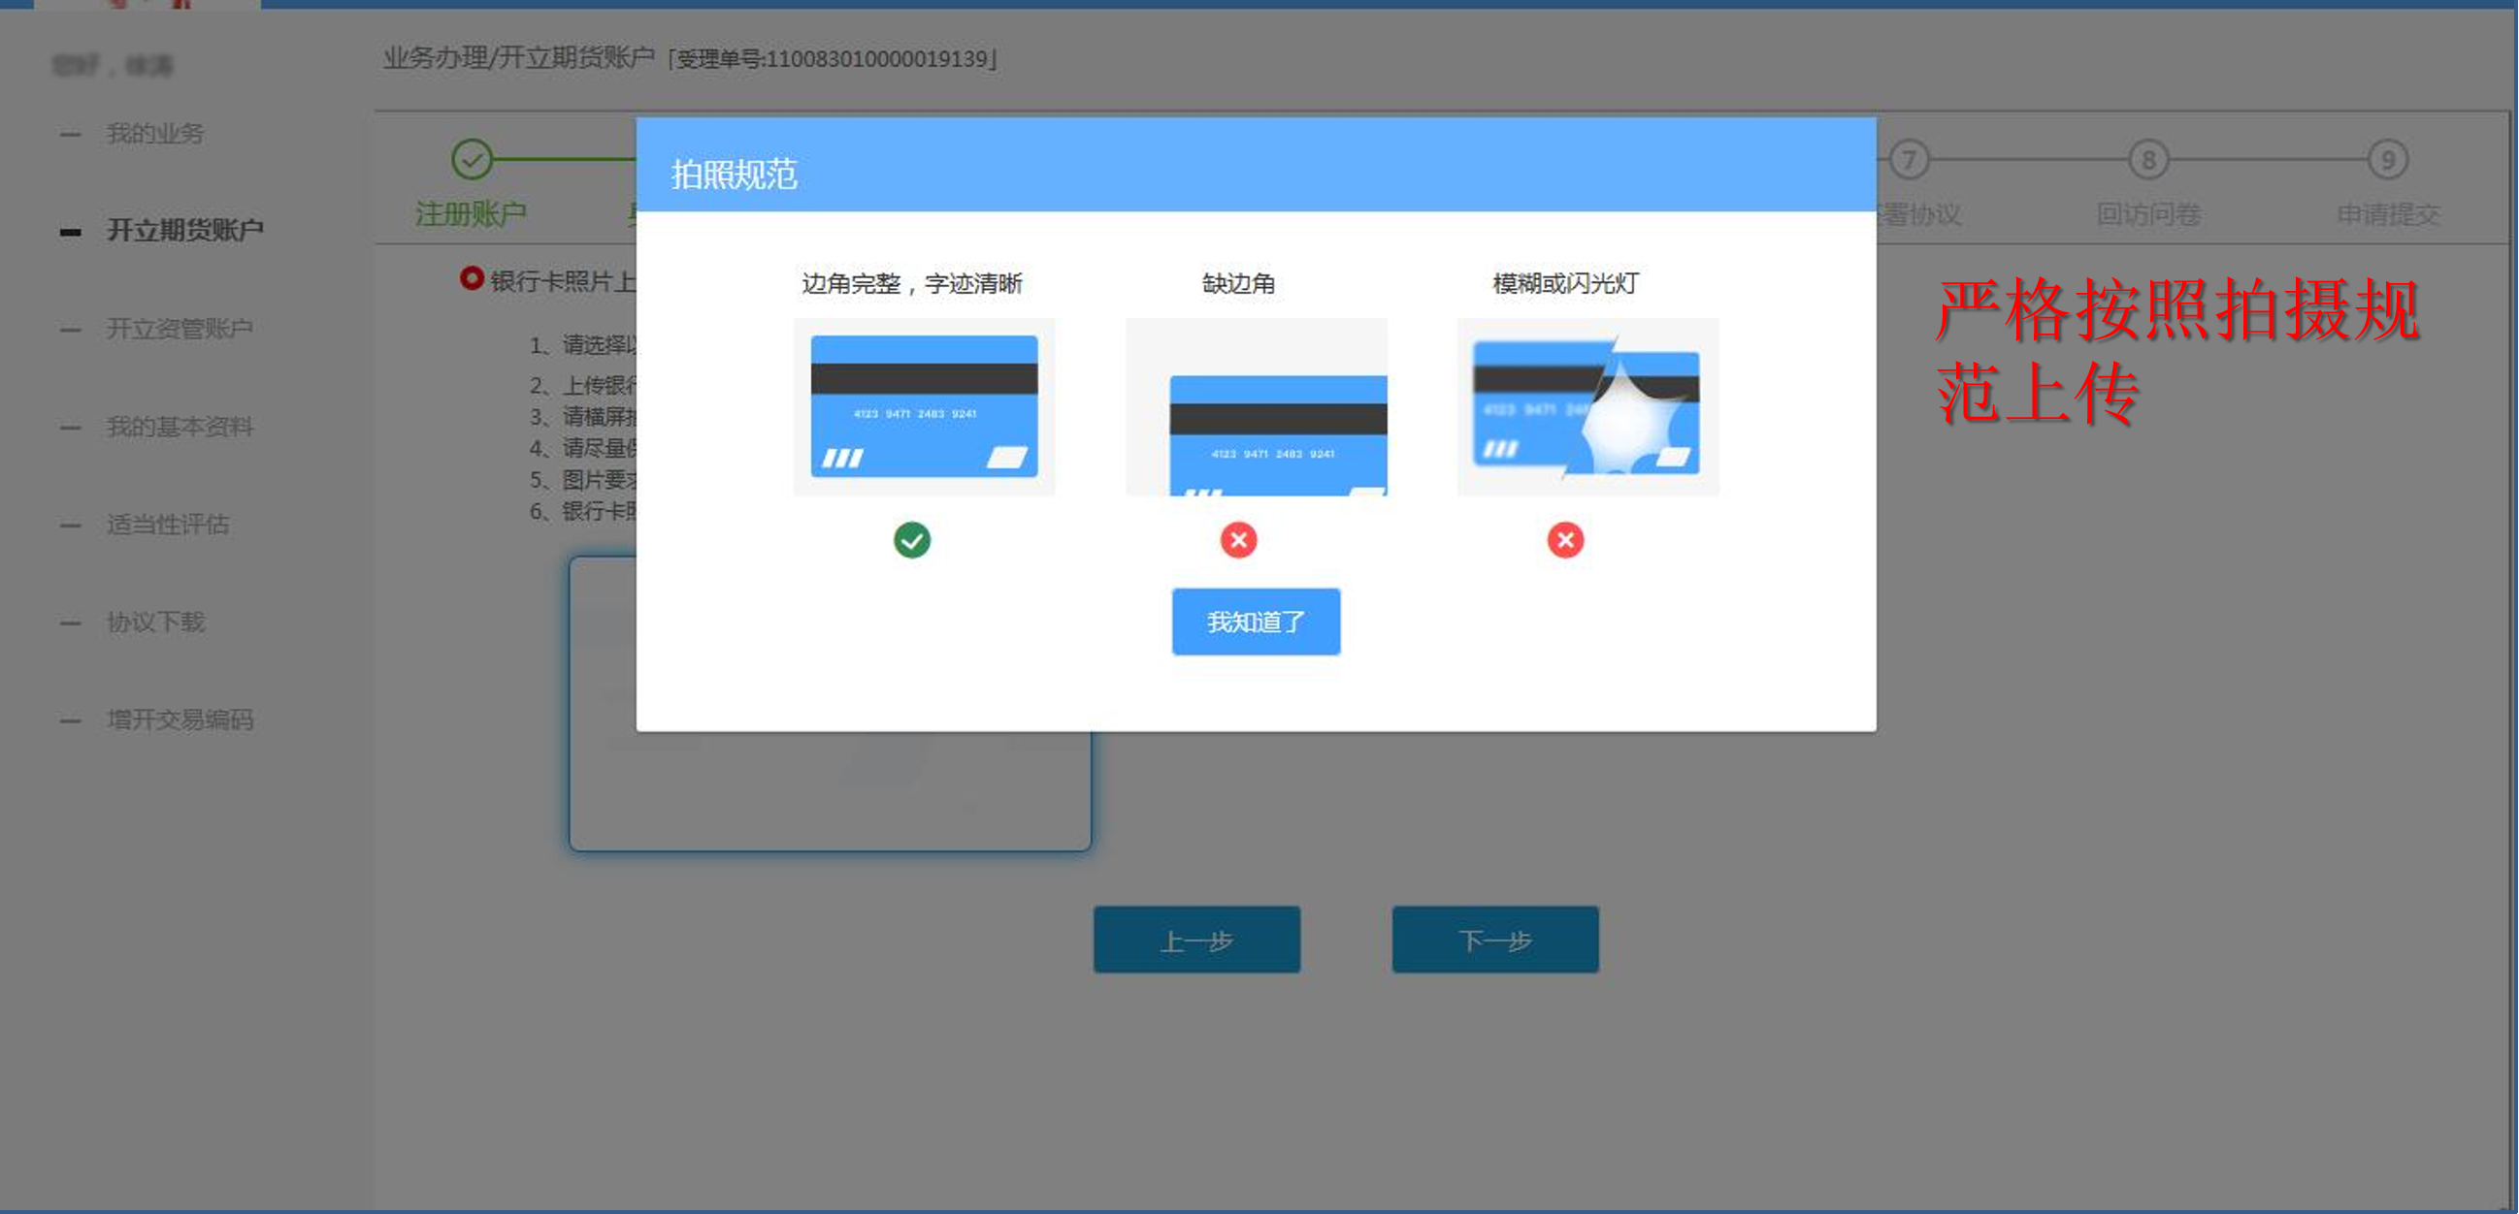Viewport: 2519px width, 1214px height.
Task: Go to 开立资管账户 in sidebar
Action: (x=179, y=329)
